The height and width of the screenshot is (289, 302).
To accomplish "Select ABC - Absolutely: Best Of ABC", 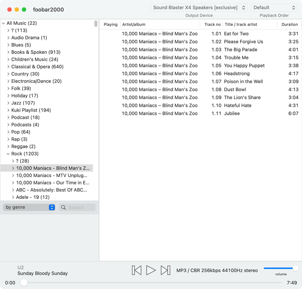I will pos(52,190).
